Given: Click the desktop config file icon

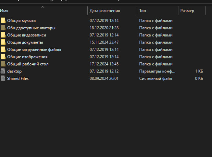Looking at the screenshot, I should (x=3, y=71).
